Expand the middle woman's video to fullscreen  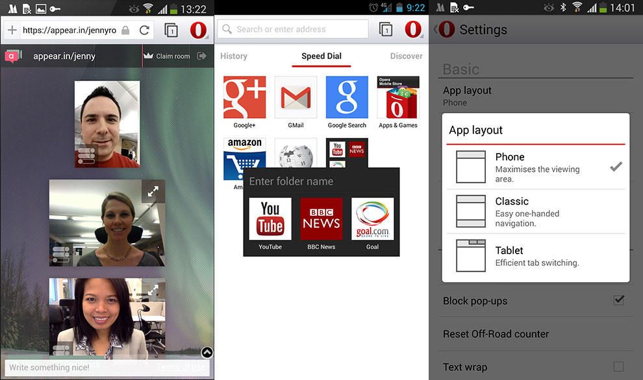coord(153,191)
